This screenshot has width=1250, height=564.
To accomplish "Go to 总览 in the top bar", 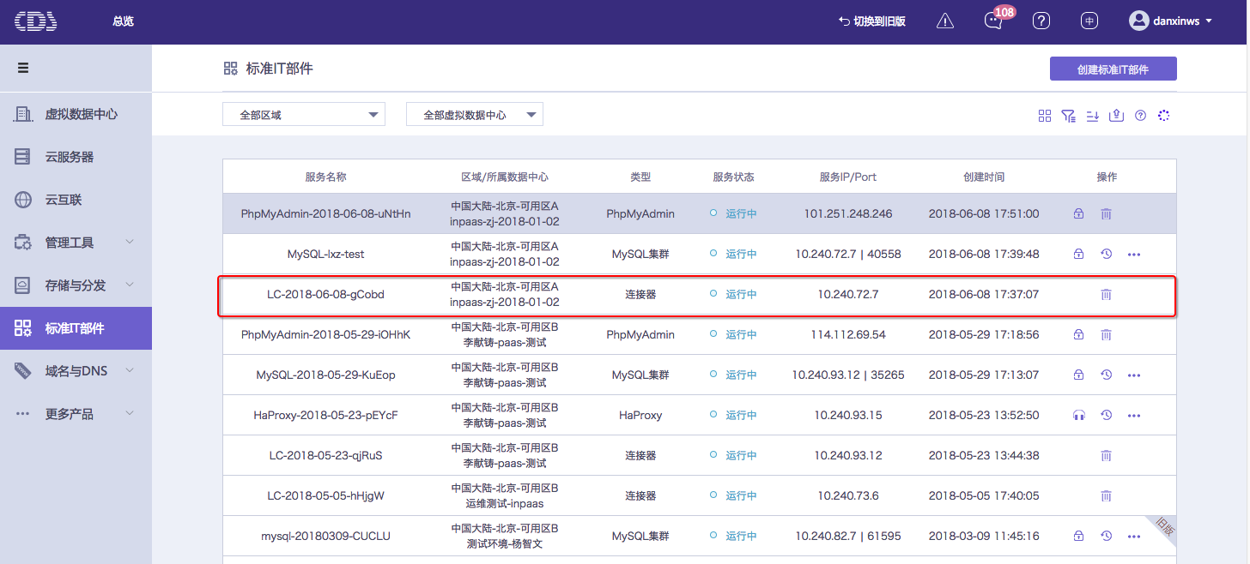I will 123,21.
